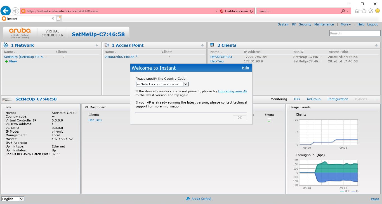Click the browser Forward arrow button

click(15, 11)
